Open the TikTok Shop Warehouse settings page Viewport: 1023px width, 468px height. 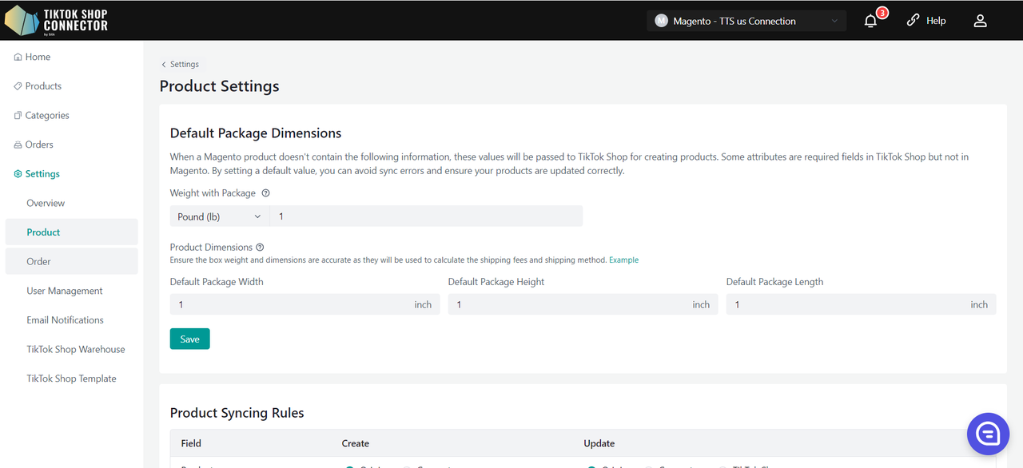click(76, 349)
